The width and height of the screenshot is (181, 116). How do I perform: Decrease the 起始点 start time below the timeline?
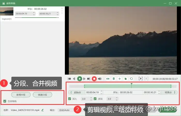101,93
